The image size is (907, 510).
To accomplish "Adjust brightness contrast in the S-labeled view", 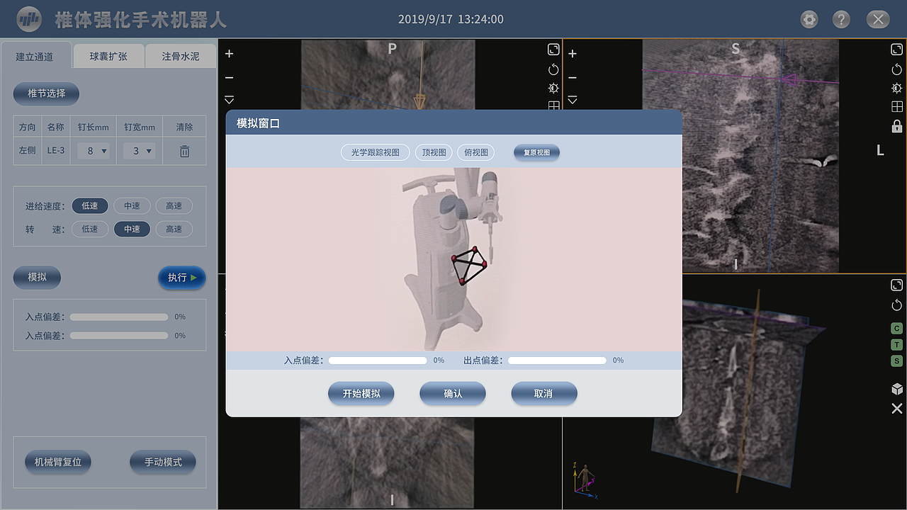I will [x=896, y=89].
